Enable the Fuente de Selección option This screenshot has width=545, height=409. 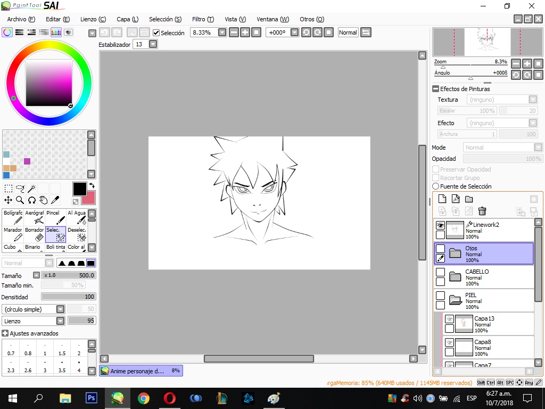(x=436, y=186)
